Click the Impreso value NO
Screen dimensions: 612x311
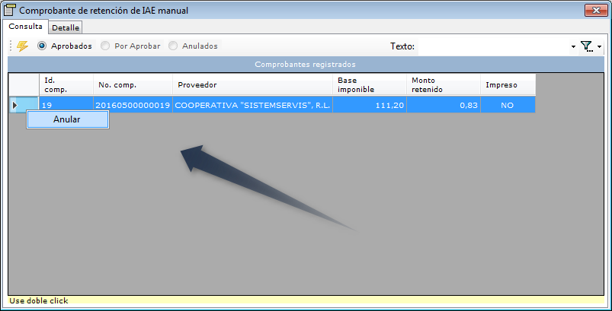[508, 105]
